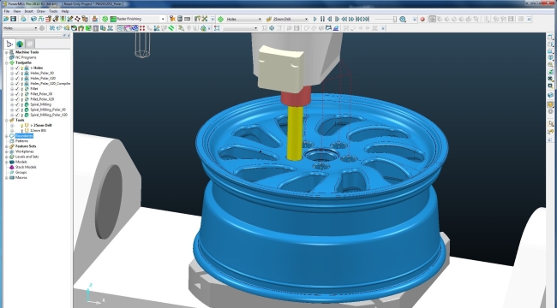Open the Tools menu
557x308 pixels.
[53, 11]
